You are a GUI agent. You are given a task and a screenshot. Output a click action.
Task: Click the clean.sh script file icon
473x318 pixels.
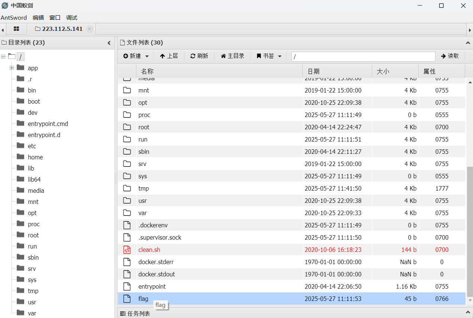coord(127,250)
